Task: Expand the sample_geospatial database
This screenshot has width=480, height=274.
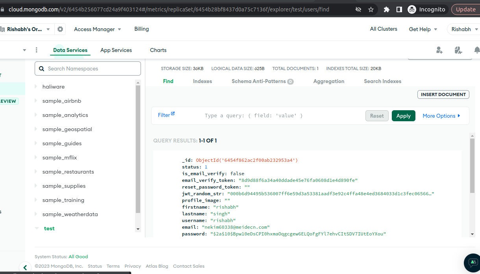Action: 36,129
